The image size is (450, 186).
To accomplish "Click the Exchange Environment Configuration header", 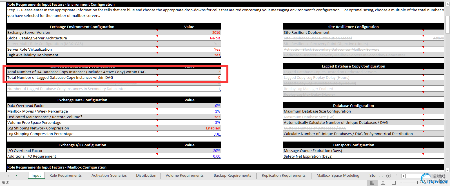I will pos(82,27).
